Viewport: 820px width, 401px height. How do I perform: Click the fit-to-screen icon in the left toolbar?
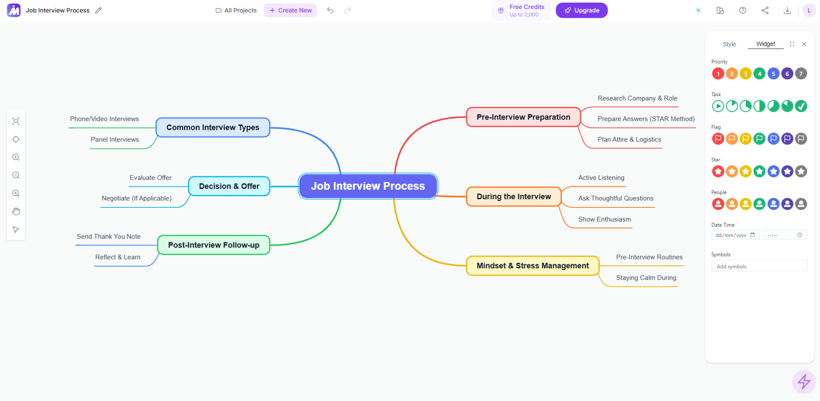coord(16,121)
